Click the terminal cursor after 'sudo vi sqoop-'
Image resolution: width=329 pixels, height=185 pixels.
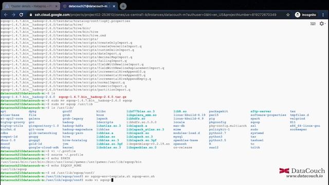(x=112, y=180)
